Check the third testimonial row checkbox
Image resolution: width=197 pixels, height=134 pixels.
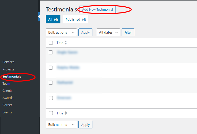pyautogui.click(x=51, y=83)
